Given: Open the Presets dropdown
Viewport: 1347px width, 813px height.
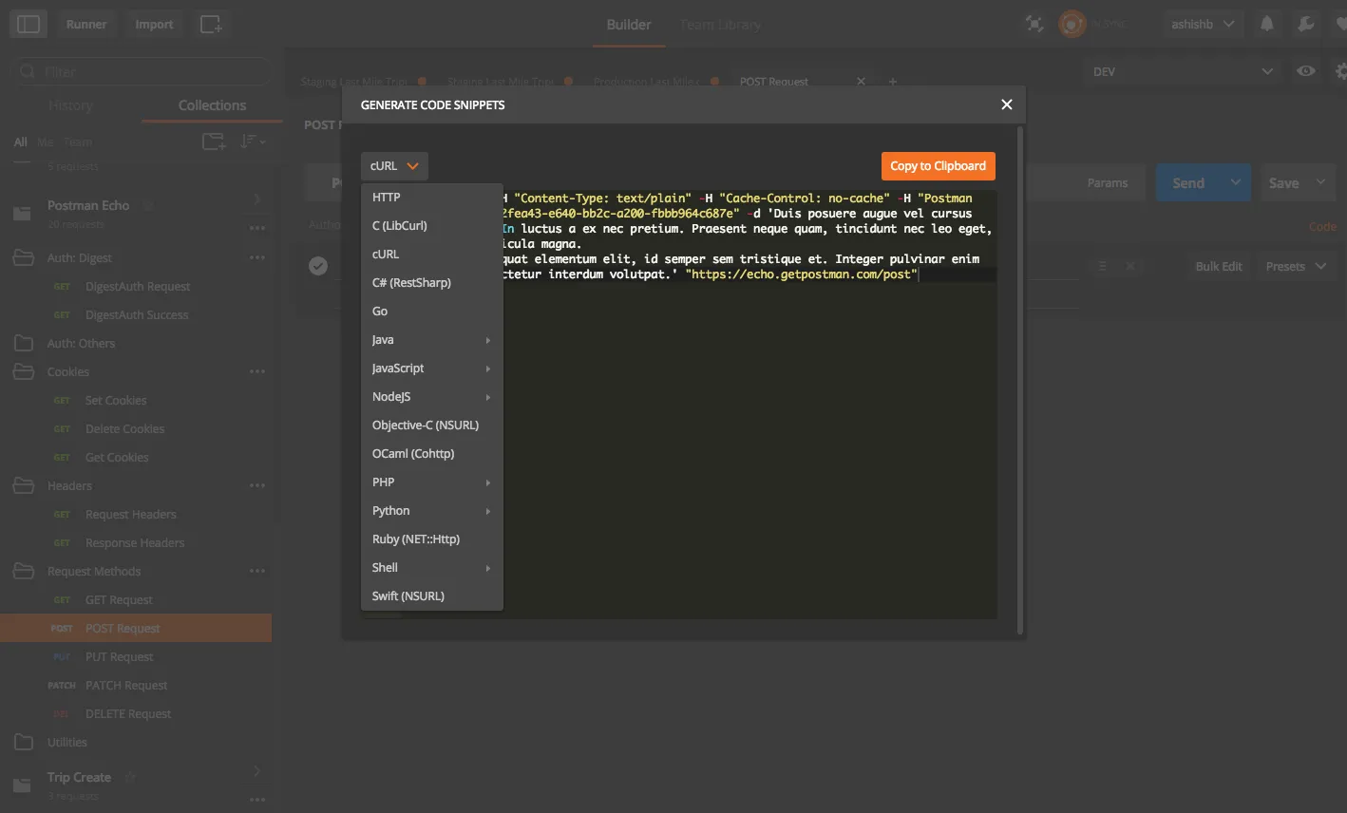Looking at the screenshot, I should [x=1296, y=267].
